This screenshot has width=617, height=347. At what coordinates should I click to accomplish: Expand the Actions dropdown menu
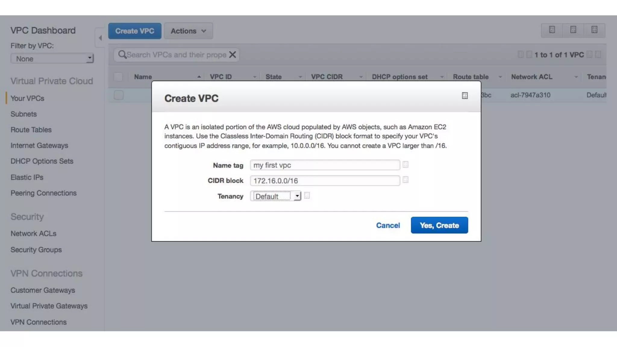point(188,31)
